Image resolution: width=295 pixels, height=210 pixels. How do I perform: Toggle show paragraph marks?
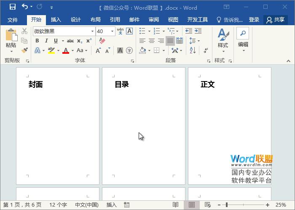pyautogui.click(x=206, y=50)
